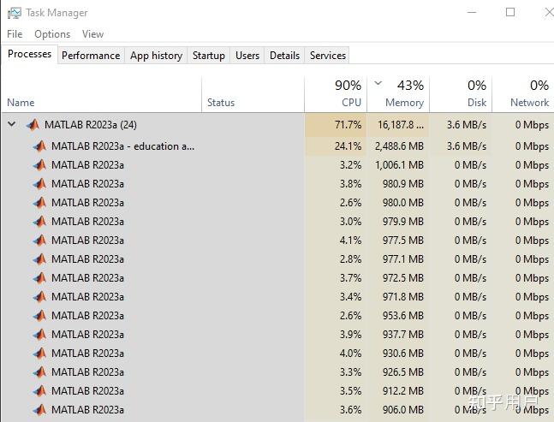Click the MATLAB icon in the 977.5 MB row
Screen dimensions: 554x422
pos(39,241)
